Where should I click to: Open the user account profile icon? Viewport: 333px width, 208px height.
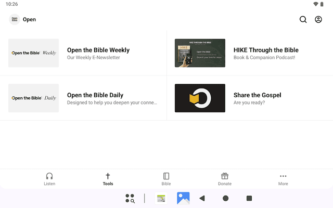[318, 20]
